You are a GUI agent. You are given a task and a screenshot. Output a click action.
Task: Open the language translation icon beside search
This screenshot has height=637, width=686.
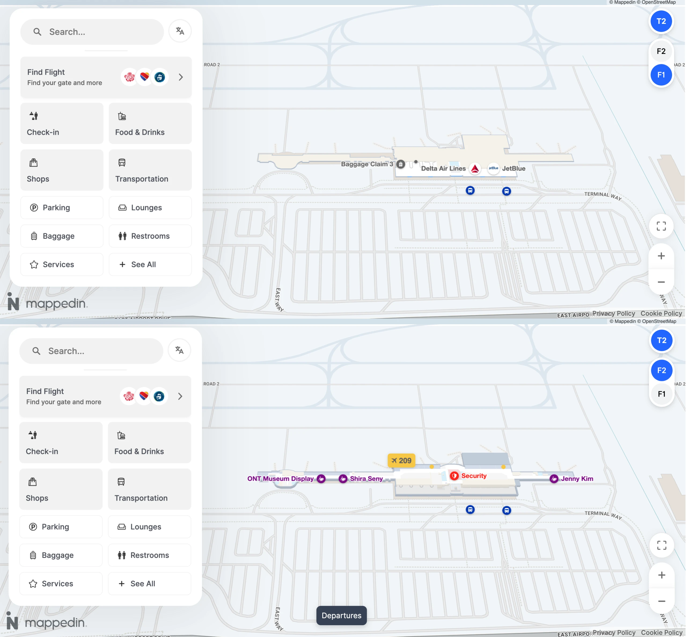pos(180,31)
